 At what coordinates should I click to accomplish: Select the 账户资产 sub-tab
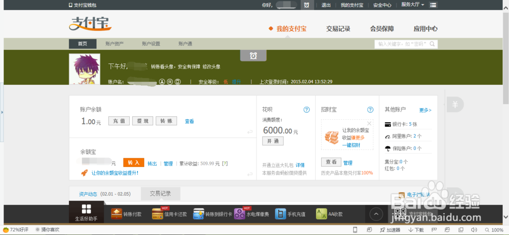115,44
